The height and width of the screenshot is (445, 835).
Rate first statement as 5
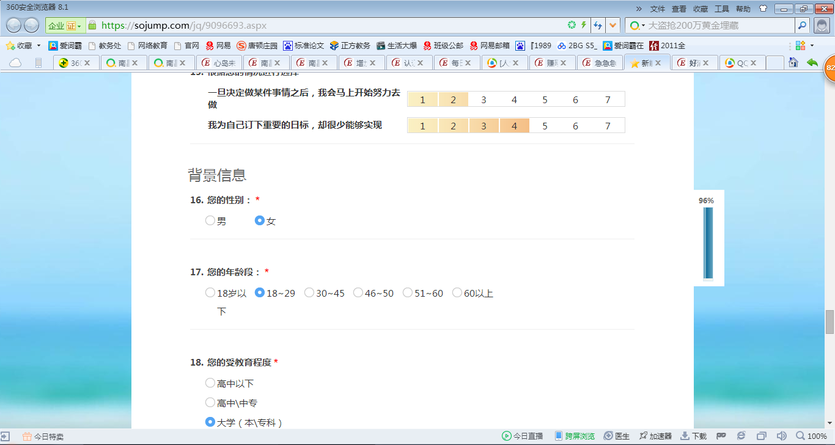[x=545, y=99]
